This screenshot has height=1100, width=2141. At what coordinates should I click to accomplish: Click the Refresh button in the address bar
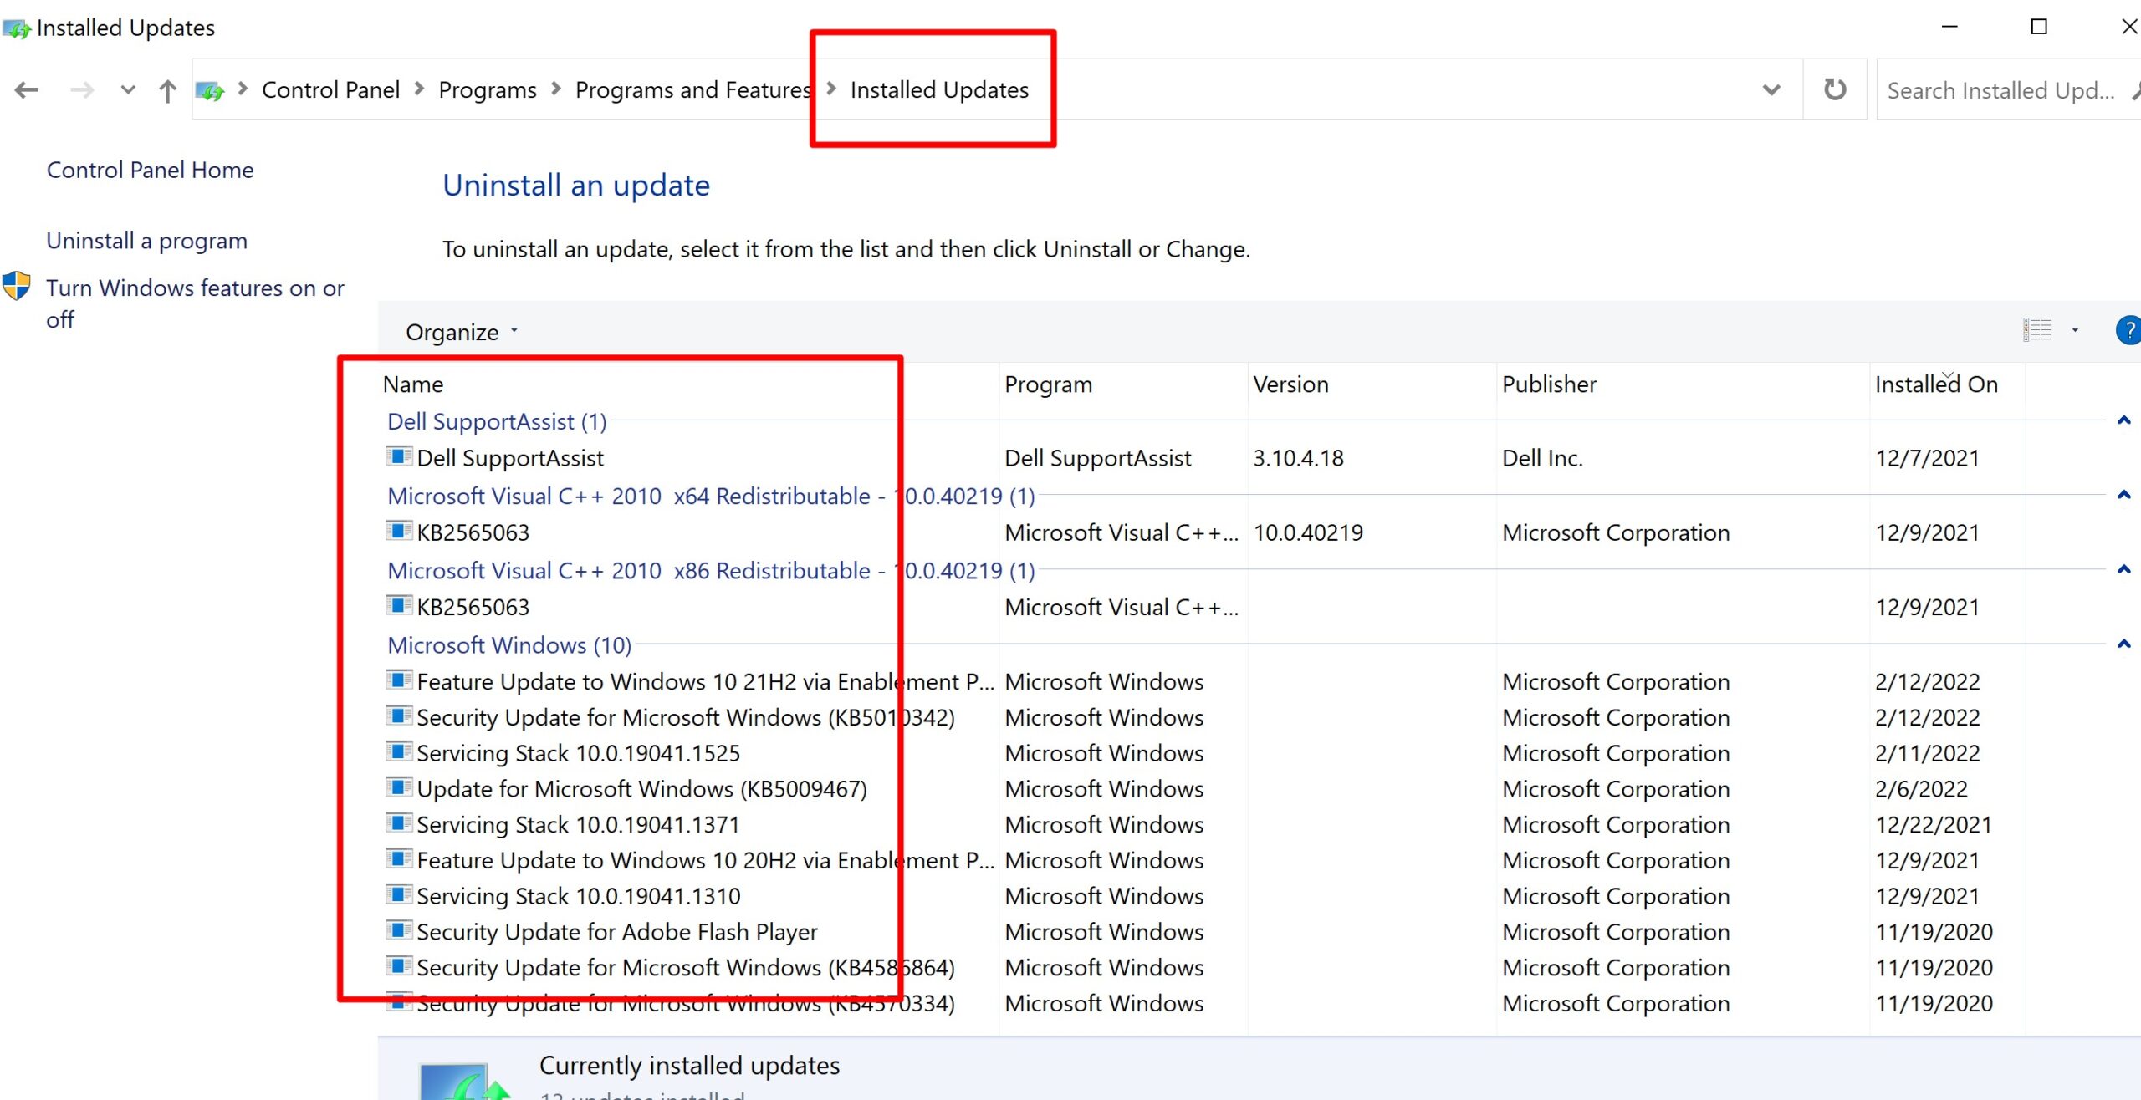pyautogui.click(x=1834, y=89)
